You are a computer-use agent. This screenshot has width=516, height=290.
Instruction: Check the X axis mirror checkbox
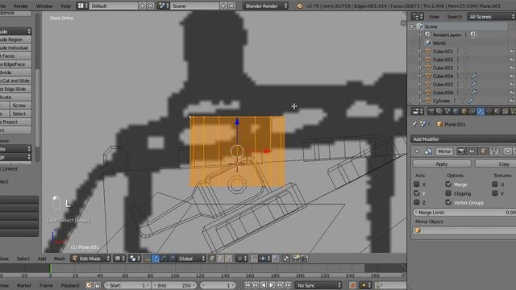tap(417, 184)
